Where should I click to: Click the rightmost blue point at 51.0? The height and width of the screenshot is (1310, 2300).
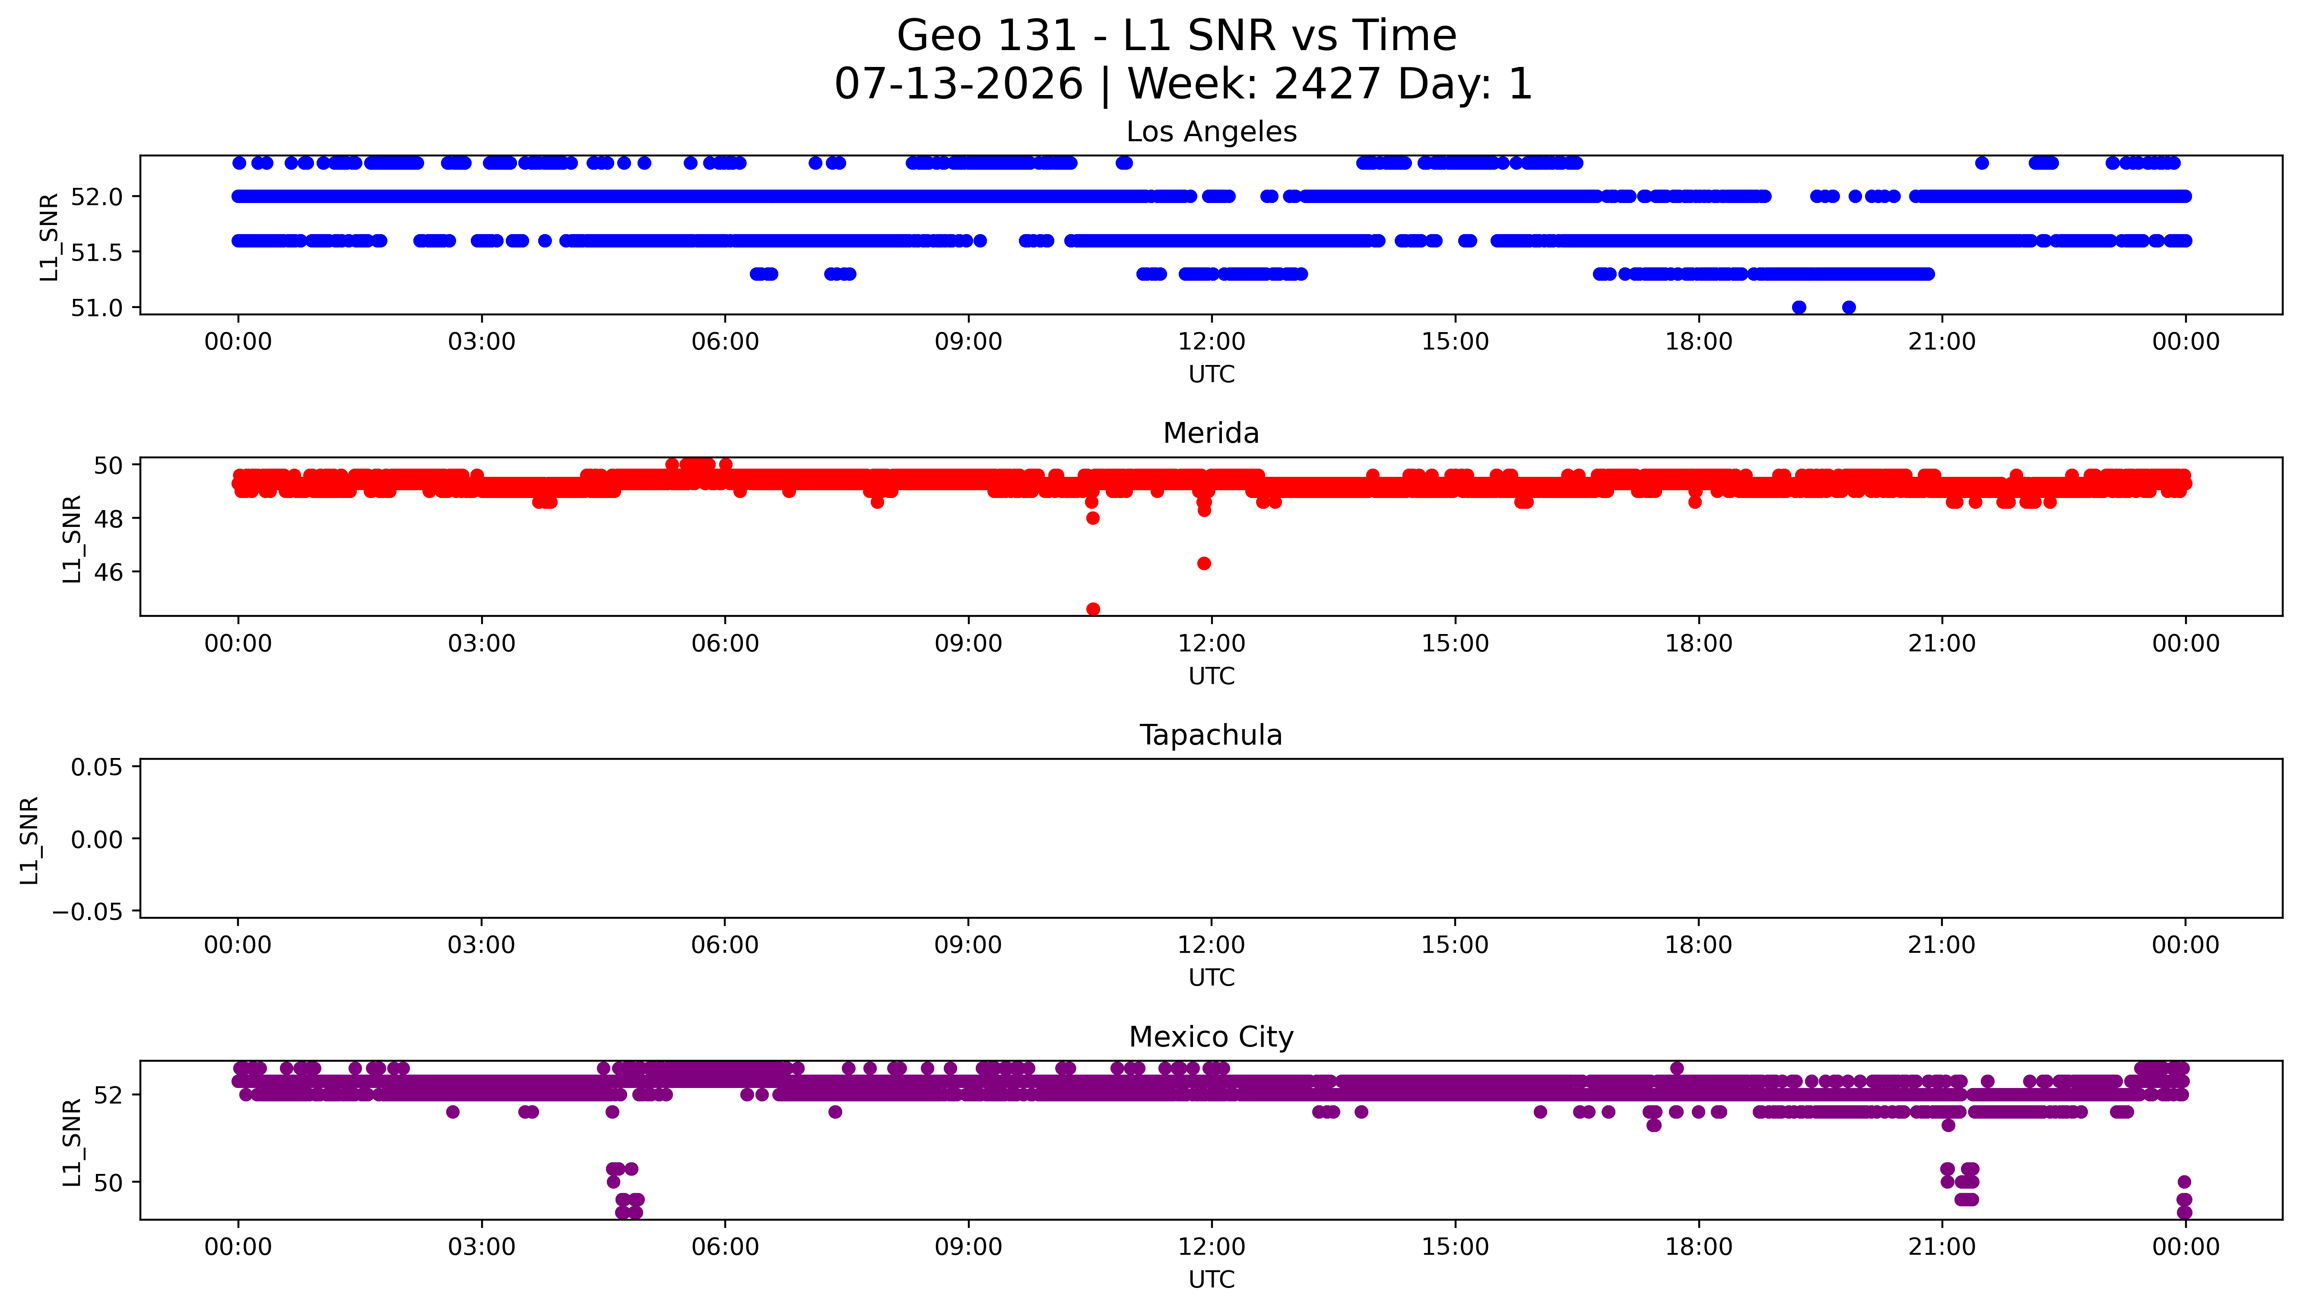tap(1849, 307)
